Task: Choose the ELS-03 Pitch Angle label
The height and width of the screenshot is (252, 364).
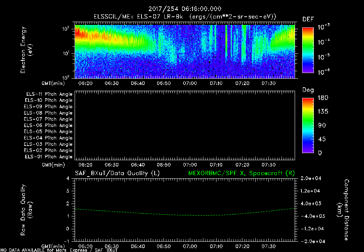Action: [x=48, y=144]
